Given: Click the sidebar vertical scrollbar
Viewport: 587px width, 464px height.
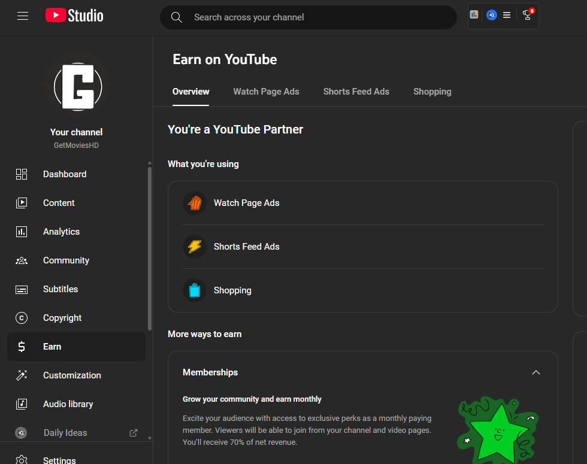Looking at the screenshot, I should 149,245.
